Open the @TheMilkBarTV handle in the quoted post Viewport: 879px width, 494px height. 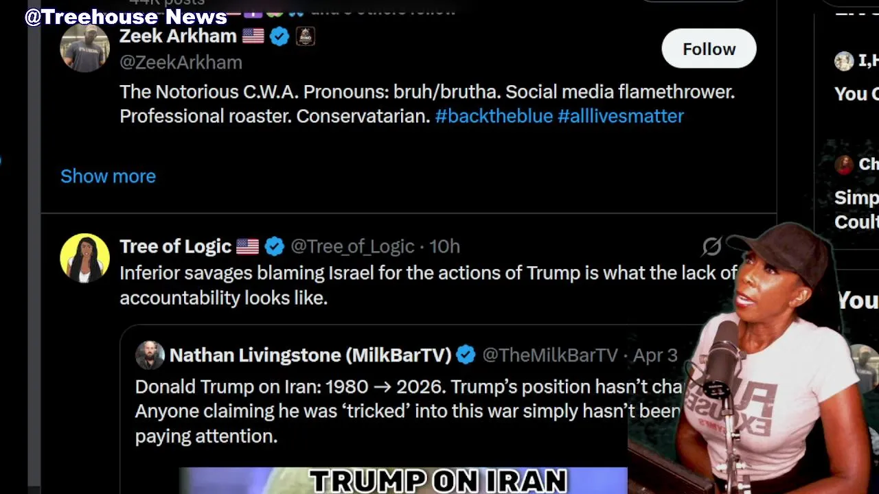(550, 355)
